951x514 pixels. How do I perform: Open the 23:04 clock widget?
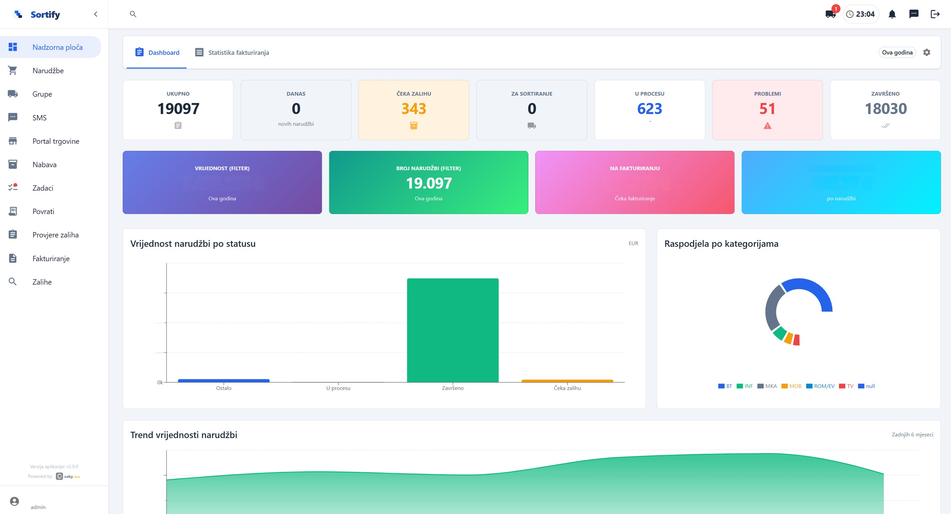click(x=861, y=14)
